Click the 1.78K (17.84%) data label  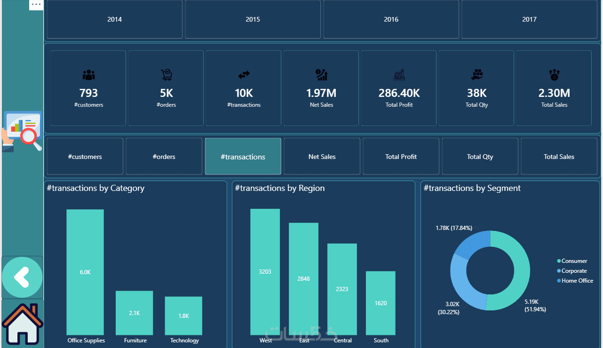pos(453,228)
